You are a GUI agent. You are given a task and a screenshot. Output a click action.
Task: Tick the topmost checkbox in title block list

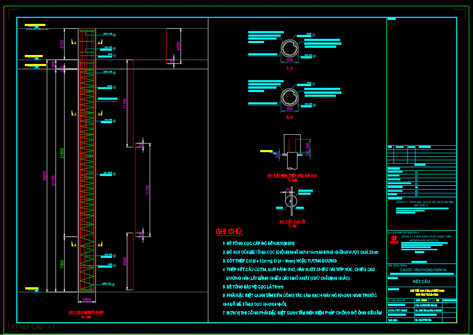tap(417, 172)
